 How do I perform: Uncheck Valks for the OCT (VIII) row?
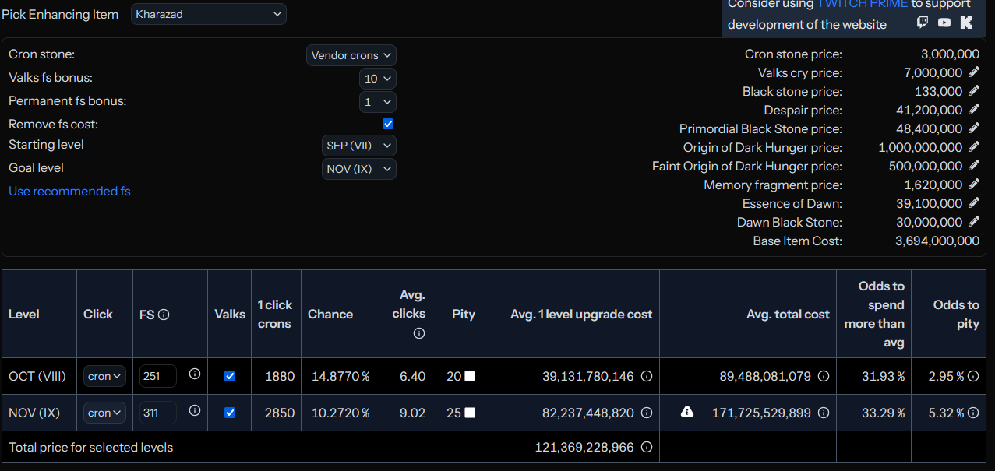click(230, 376)
